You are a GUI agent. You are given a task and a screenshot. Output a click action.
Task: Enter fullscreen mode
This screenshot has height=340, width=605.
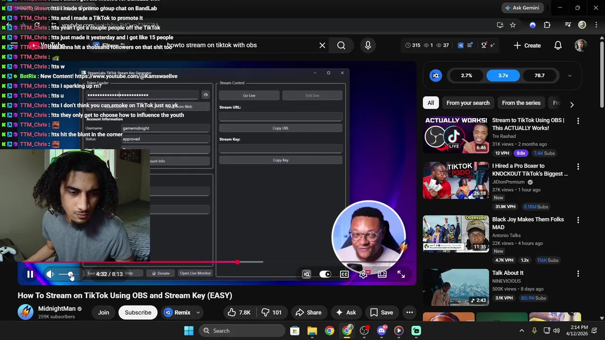(401, 274)
